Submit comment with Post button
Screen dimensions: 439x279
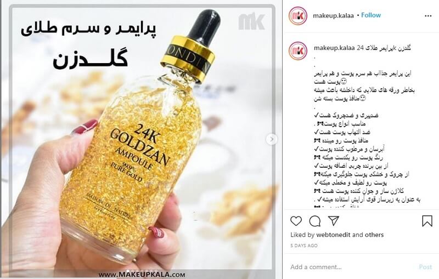coord(425,267)
